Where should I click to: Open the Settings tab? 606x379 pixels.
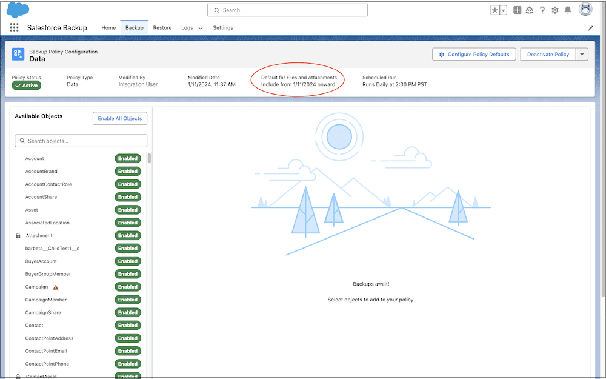(x=223, y=28)
